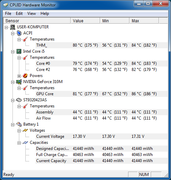The height and width of the screenshot is (180, 171).
Task: Click the USER-KOMPUTER computer icon
Action: [13, 27]
